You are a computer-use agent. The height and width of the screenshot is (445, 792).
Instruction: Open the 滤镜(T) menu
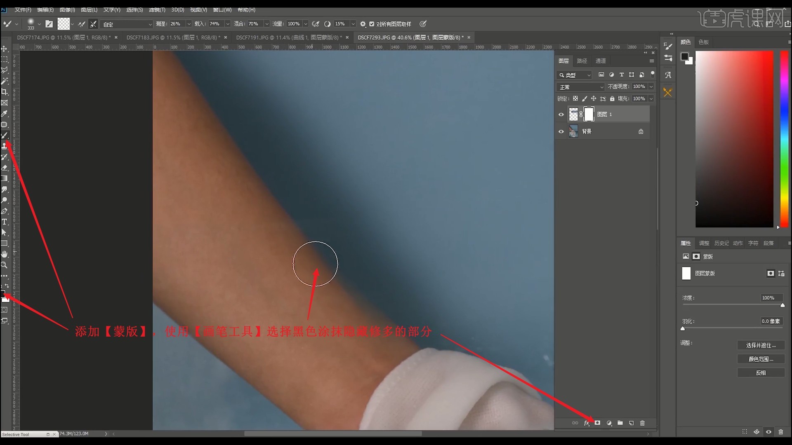click(x=157, y=9)
